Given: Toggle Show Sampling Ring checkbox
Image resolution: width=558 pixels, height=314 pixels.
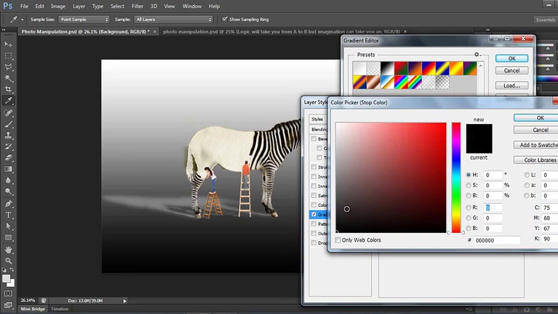Looking at the screenshot, I should 225,19.
